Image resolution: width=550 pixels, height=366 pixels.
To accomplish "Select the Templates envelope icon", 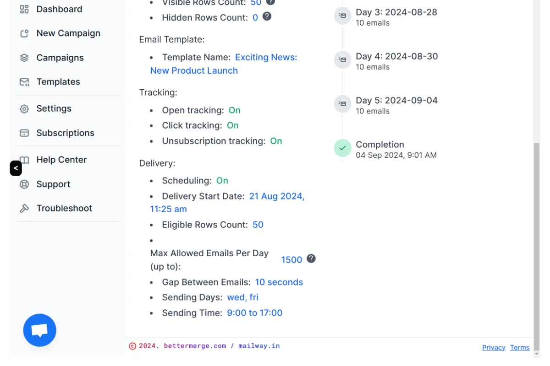I will [24, 81].
